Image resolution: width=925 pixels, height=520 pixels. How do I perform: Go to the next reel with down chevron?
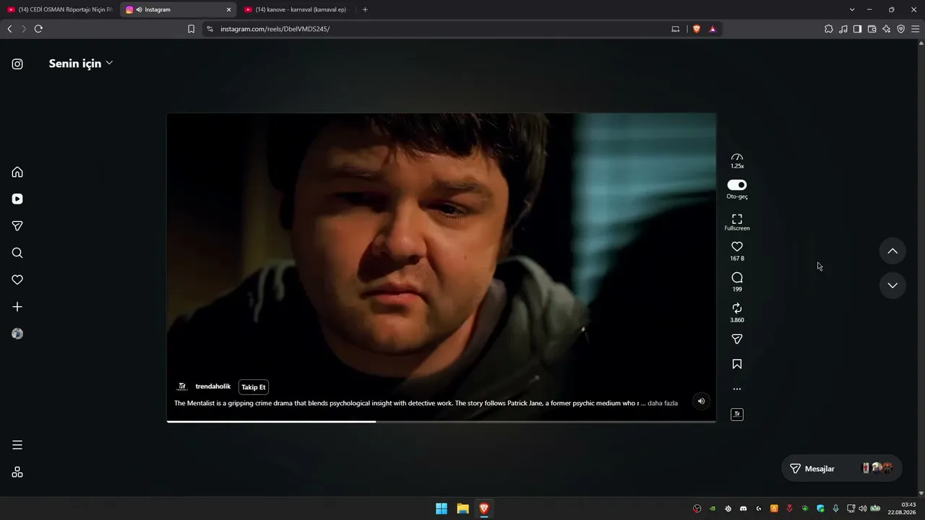pyautogui.click(x=892, y=285)
